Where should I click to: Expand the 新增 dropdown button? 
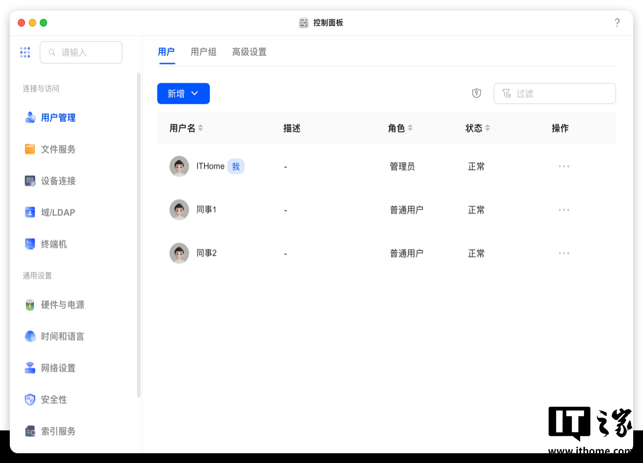pyautogui.click(x=184, y=94)
